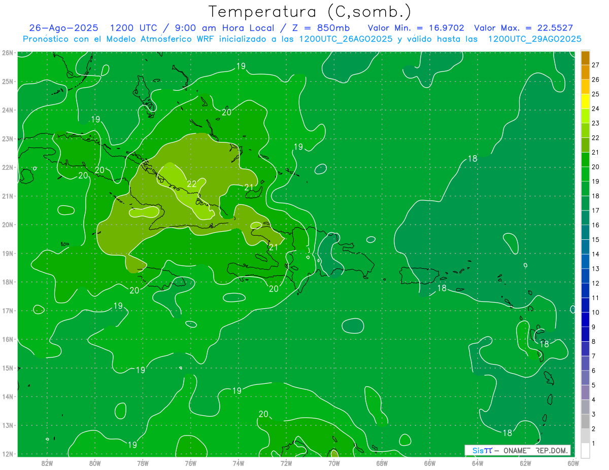Click the '76W' longitude axis label
The width and height of the screenshot is (609, 470).
coord(190,462)
